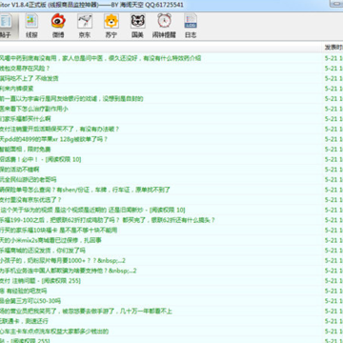Select the row 你们发了吗
This screenshot has height=343, width=343.
(171, 251)
